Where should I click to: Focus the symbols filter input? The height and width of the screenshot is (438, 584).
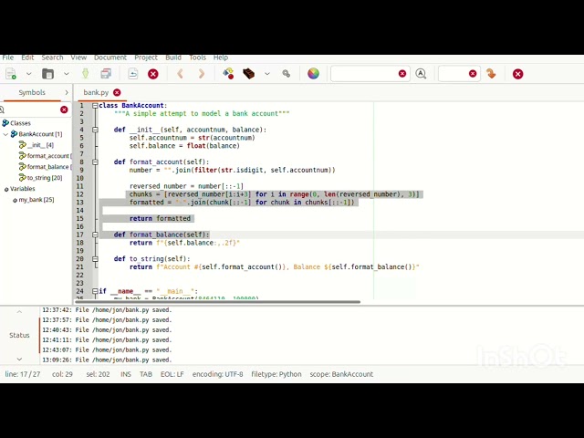click(32, 109)
